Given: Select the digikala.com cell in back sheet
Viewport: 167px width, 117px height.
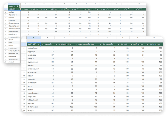Looking at the screenshot, I should pos(14,34).
